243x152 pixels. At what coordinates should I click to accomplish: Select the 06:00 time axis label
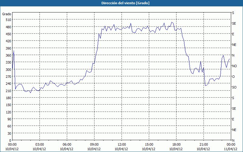[x=67, y=145]
